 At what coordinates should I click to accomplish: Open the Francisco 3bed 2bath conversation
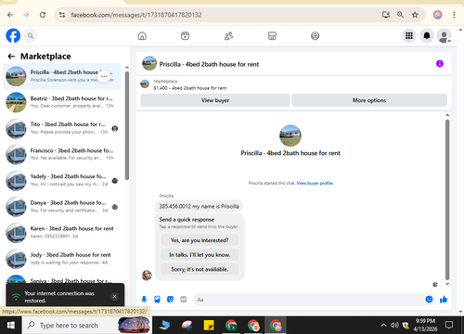62,154
